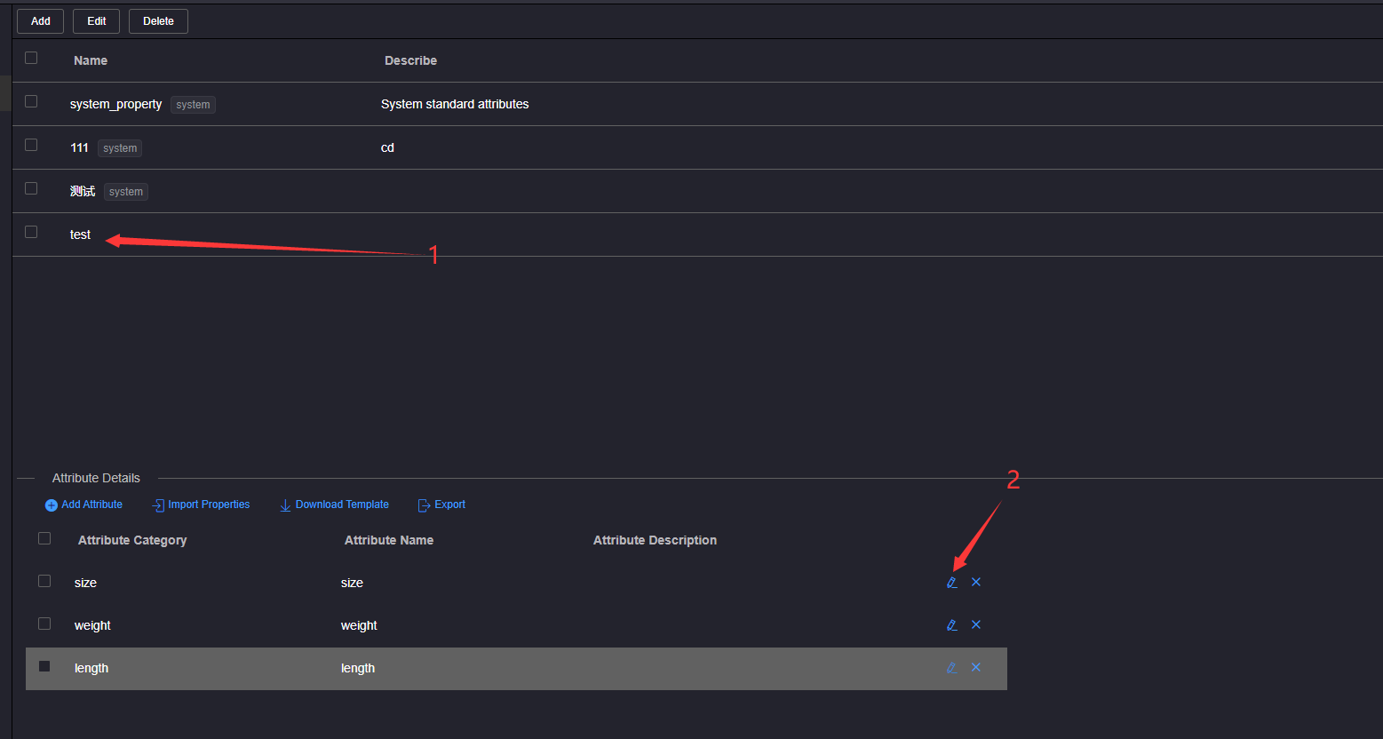The image size is (1383, 739).
Task: Click the download arrow icon beside Download Template
Action: (x=285, y=505)
